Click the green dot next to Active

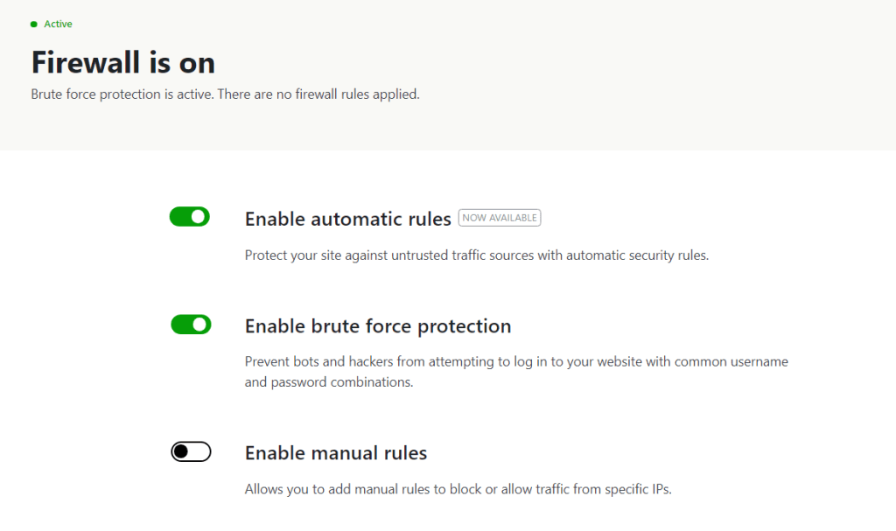35,24
